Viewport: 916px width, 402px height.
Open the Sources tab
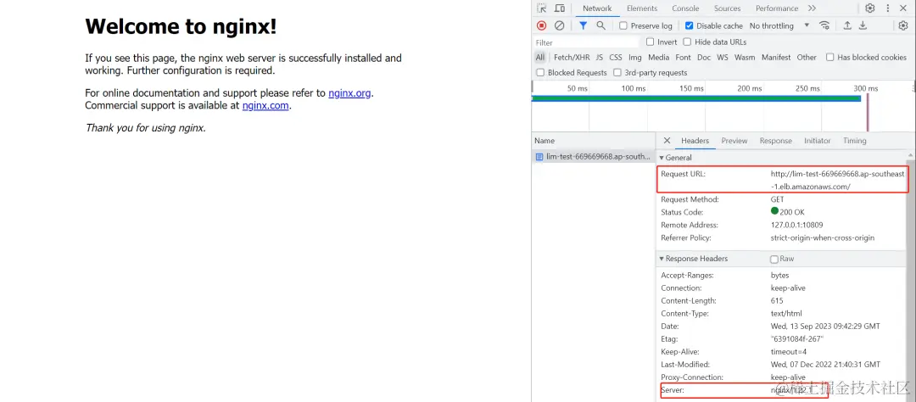pos(728,8)
